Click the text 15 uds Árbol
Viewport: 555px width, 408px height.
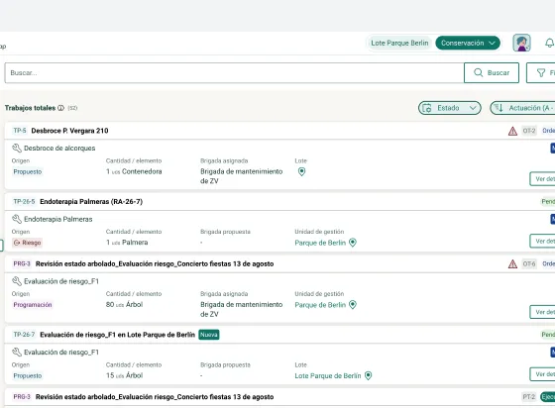(x=124, y=375)
